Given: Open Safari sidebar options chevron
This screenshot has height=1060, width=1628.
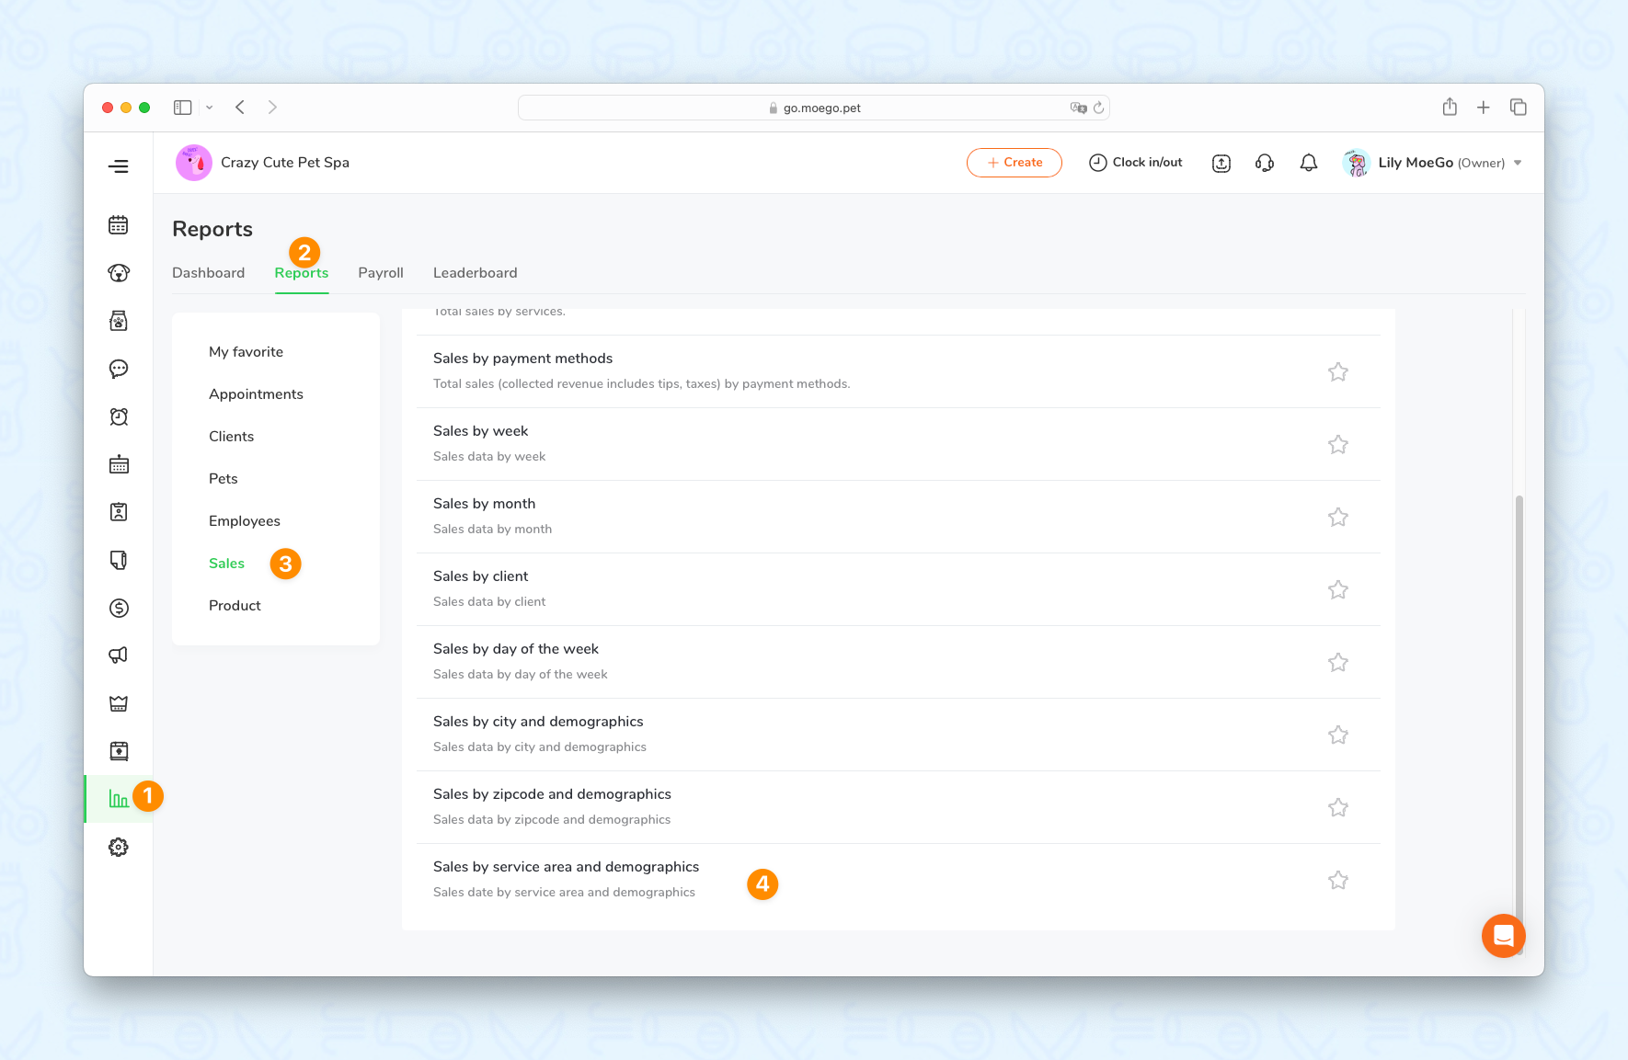Looking at the screenshot, I should click(x=210, y=108).
